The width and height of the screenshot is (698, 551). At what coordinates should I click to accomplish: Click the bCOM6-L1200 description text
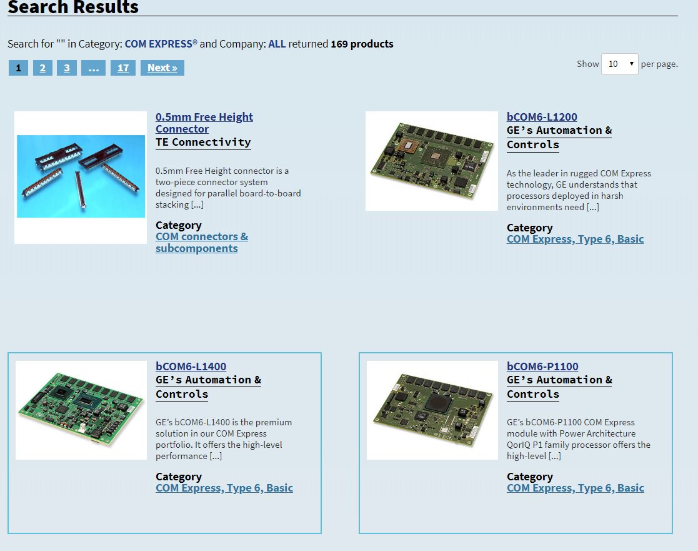(579, 190)
